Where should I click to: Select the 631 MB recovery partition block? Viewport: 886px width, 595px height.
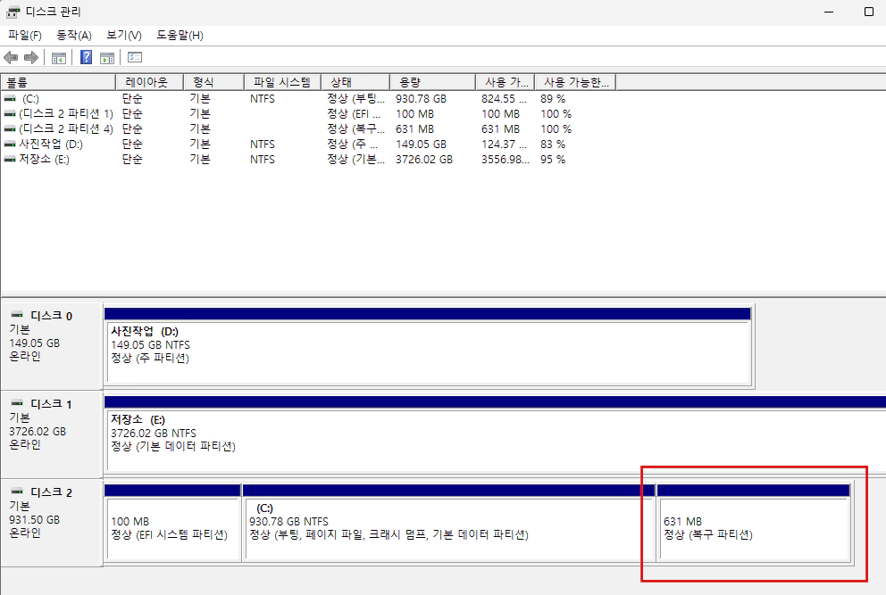point(753,528)
